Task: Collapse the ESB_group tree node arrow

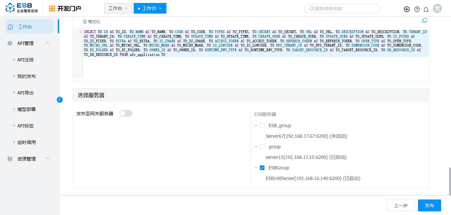Action: pyautogui.click(x=256, y=126)
